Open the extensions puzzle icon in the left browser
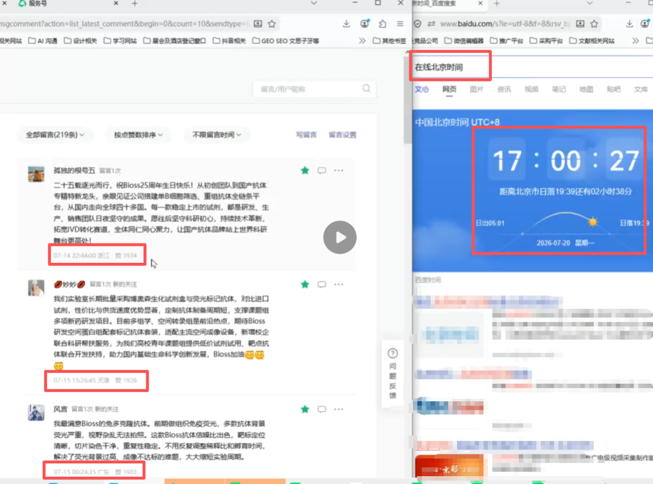The height and width of the screenshot is (484, 653). point(382,24)
